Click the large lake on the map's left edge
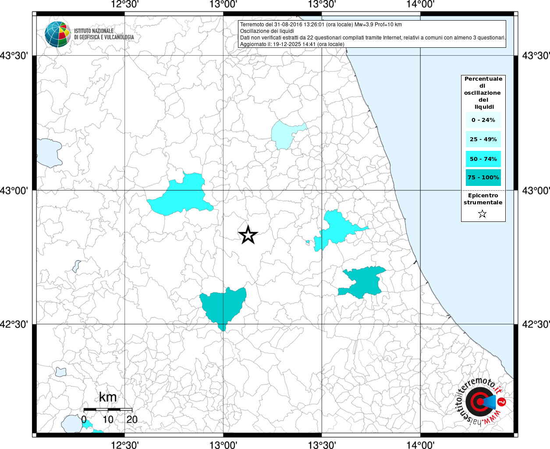The height and width of the screenshot is (449, 550). [x=48, y=152]
